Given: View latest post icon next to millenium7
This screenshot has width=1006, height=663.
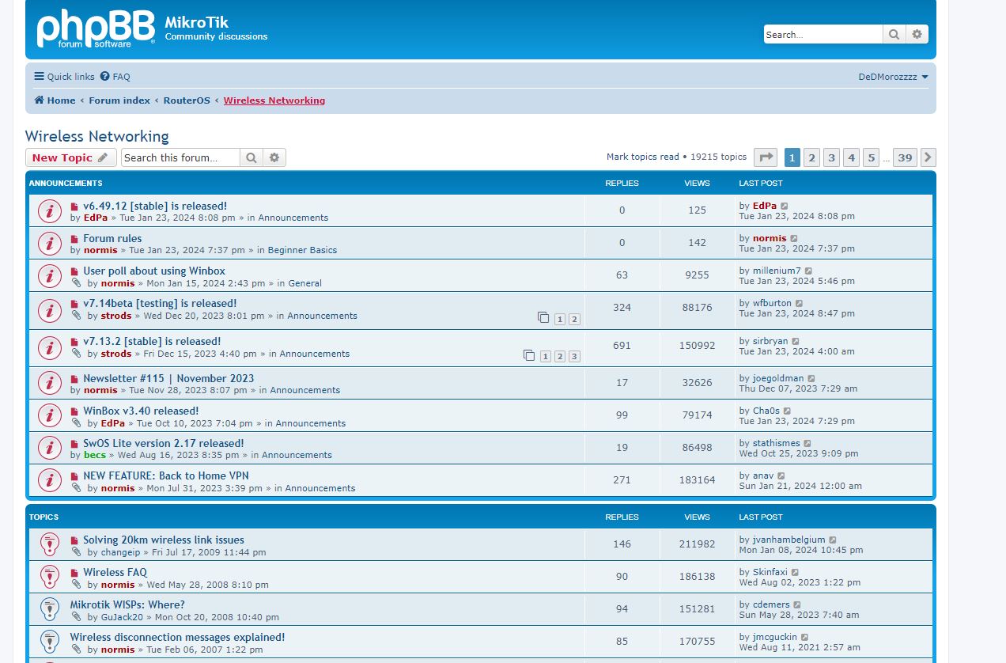Looking at the screenshot, I should point(808,271).
